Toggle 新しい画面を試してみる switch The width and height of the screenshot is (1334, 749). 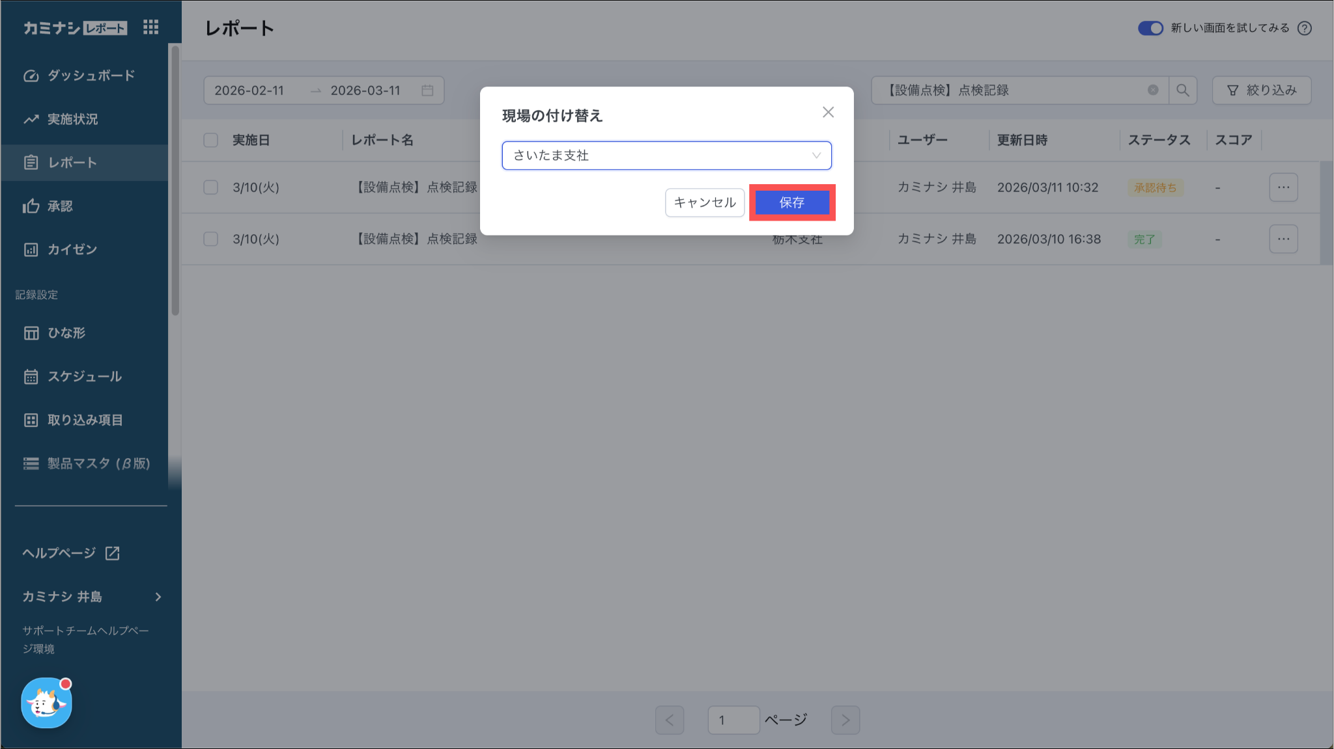tap(1150, 28)
